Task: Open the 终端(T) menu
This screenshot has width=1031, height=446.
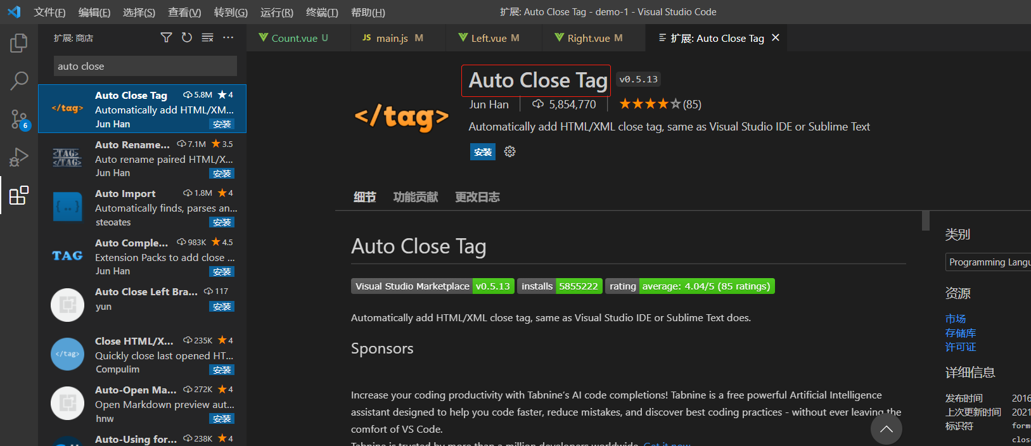Action: pos(322,12)
